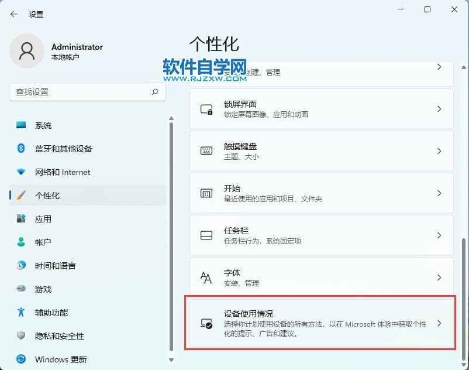
Task: Expand the Taskbar (任务栏) chevron
Action: [x=439, y=235]
